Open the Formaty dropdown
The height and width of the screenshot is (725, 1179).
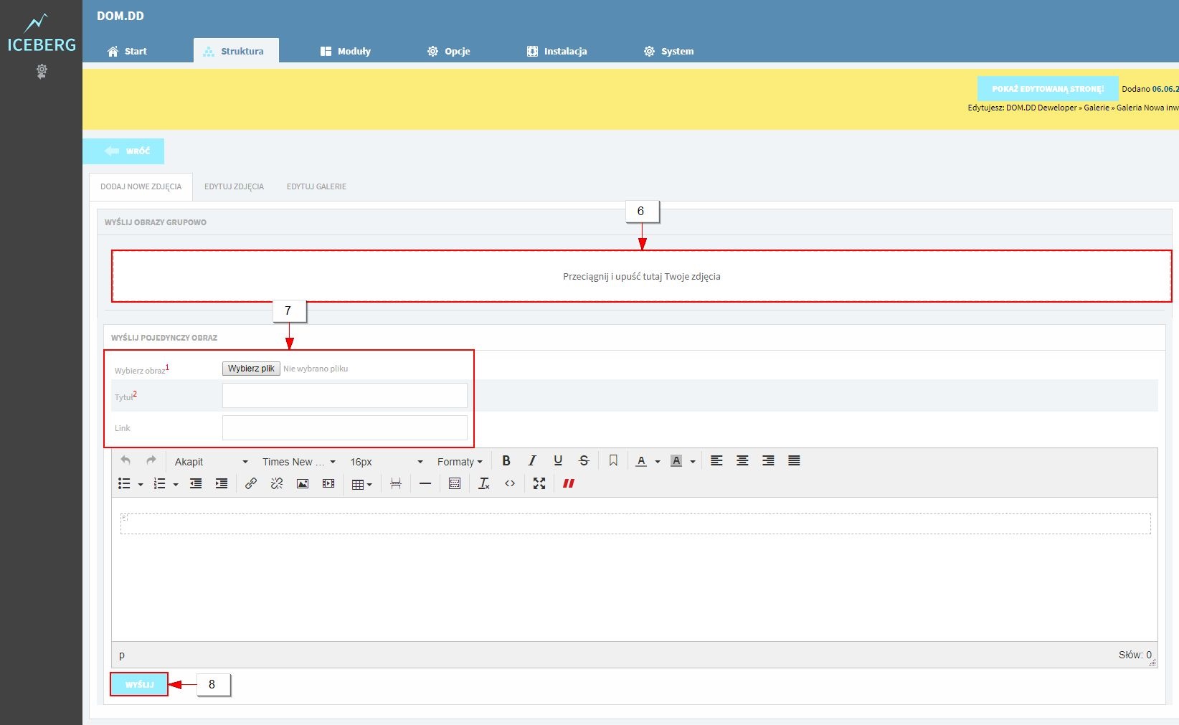460,462
